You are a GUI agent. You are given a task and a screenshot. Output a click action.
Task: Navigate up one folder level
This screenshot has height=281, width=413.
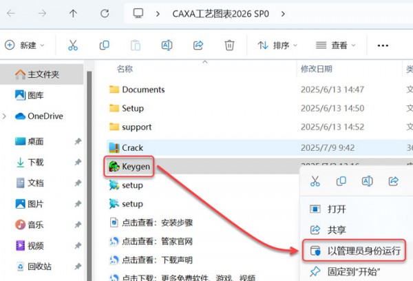click(x=73, y=13)
